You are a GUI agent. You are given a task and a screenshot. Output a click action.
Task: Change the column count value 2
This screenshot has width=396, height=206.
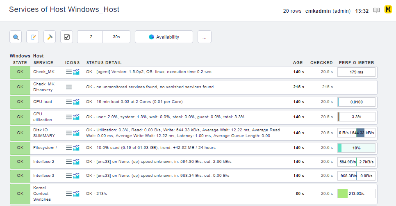pos(91,37)
